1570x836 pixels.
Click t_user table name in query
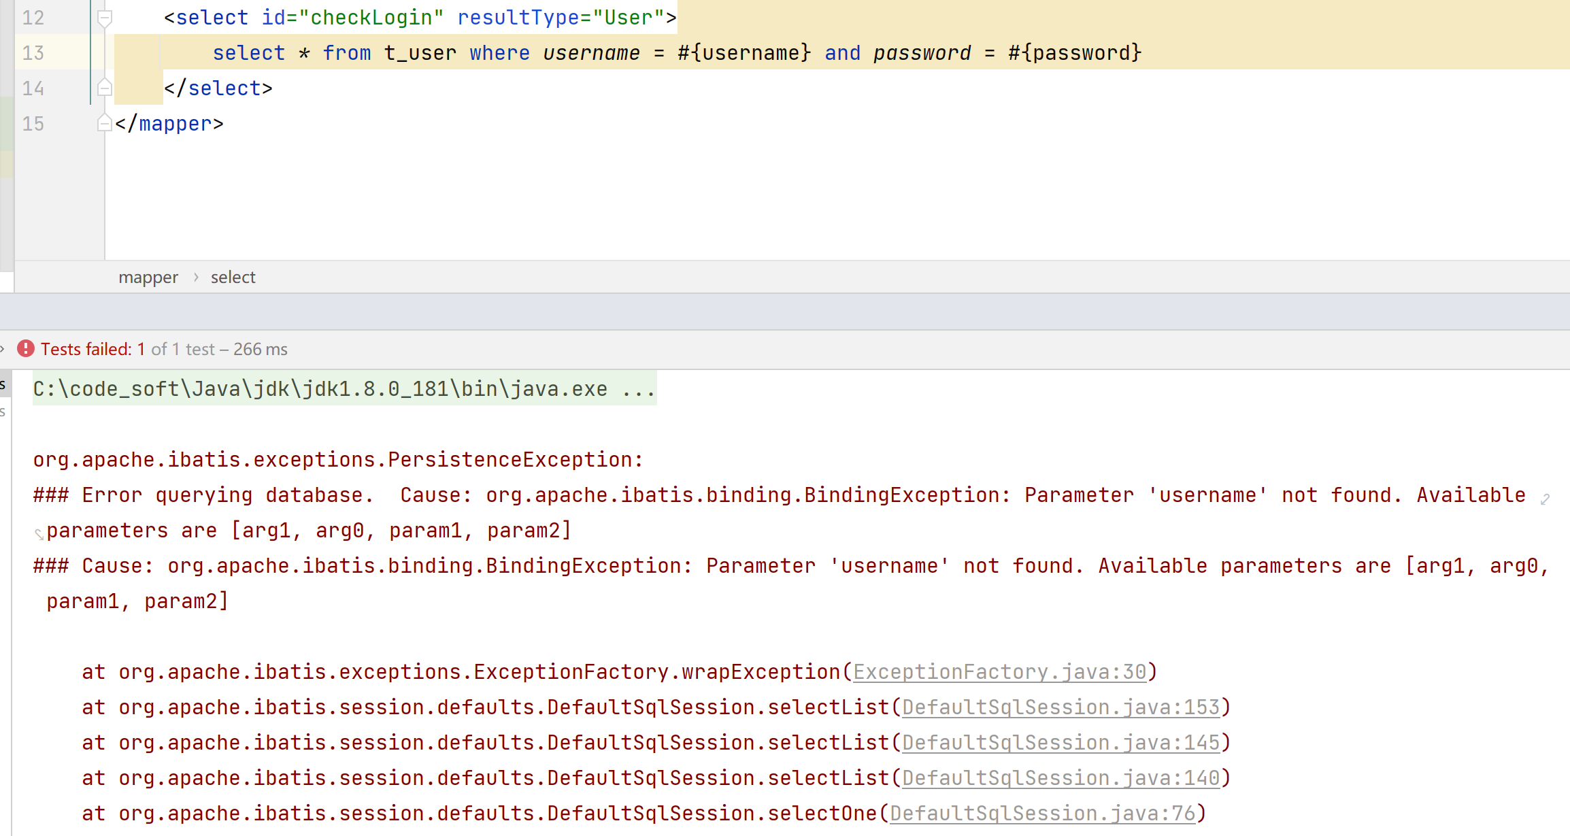420,53
